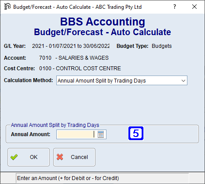Screen dimensions: 205x184
Task: Click the 'Annual Amount:' label
Action: tap(31, 134)
